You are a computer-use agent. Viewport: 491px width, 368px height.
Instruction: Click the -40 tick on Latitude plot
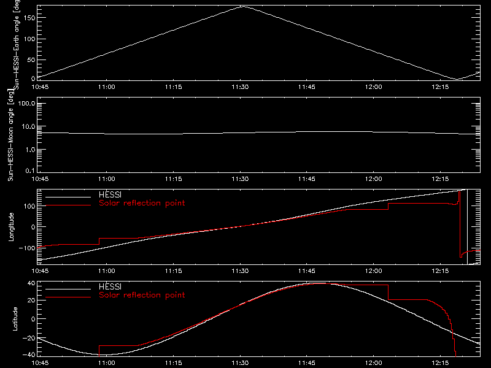(x=29, y=355)
